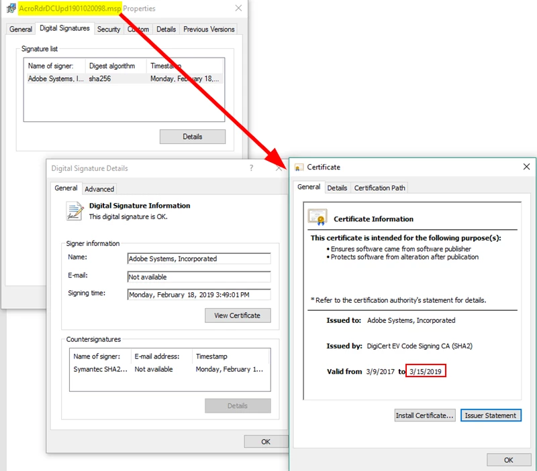Select Symantec SHA2 countersignature row
The width and height of the screenshot is (537, 471).
170,369
